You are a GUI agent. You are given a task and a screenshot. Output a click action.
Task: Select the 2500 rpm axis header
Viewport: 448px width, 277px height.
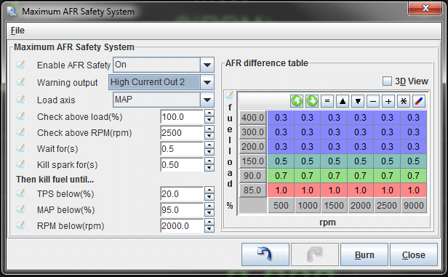tap(387, 205)
